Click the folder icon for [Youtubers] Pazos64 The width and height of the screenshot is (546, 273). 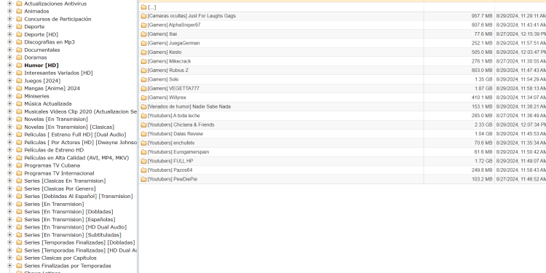(143, 170)
